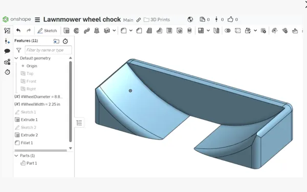Select the Chamfer tool
Image resolution: width=307 pixels, height=192 pixels.
[x=139, y=31]
